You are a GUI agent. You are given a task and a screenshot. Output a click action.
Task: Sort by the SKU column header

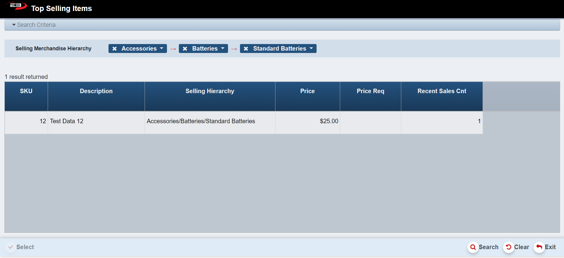(26, 91)
